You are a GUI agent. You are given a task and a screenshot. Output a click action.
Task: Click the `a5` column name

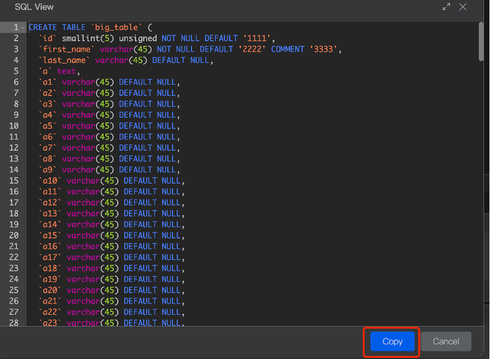point(48,126)
